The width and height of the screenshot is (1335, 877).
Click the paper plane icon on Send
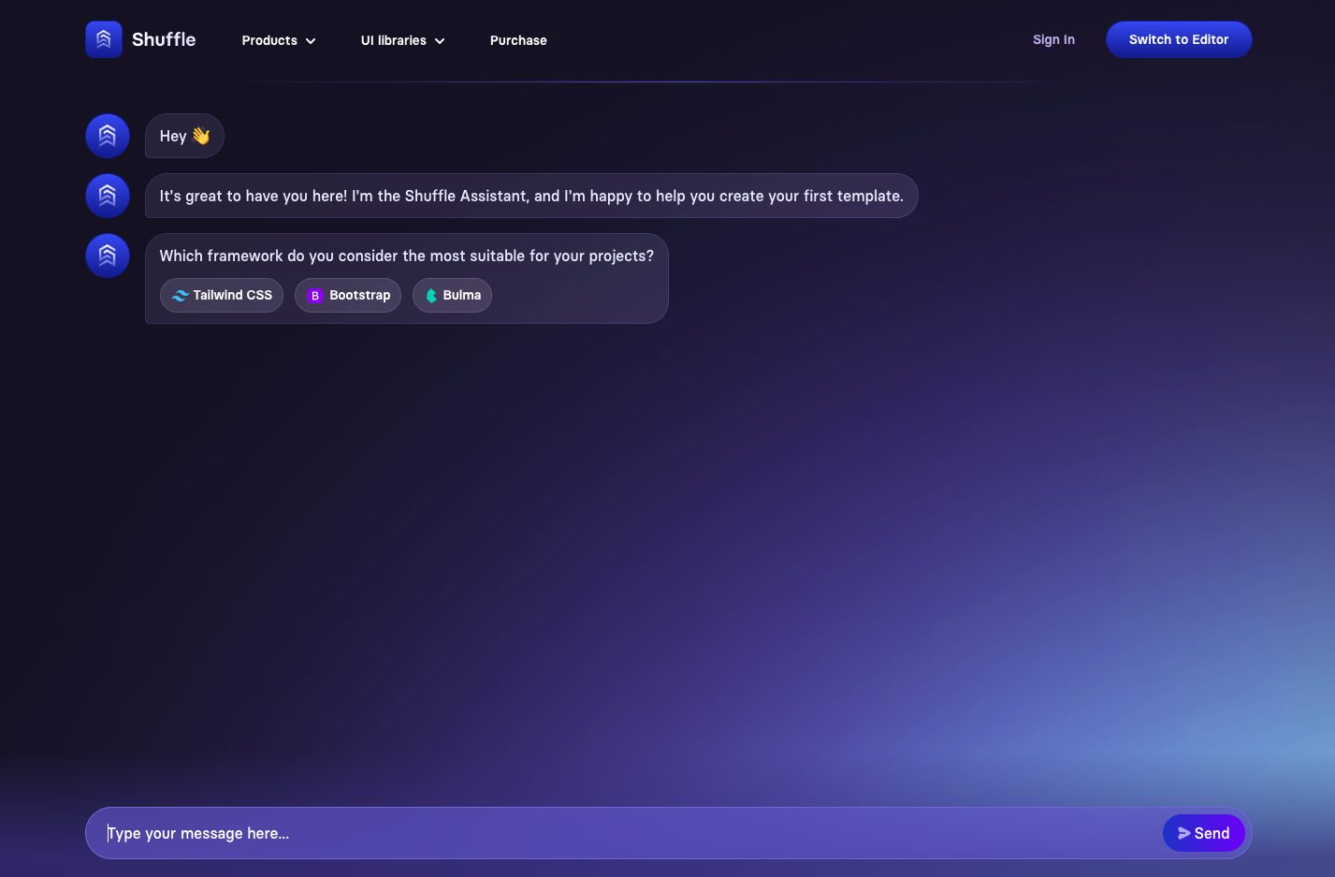pos(1183,833)
